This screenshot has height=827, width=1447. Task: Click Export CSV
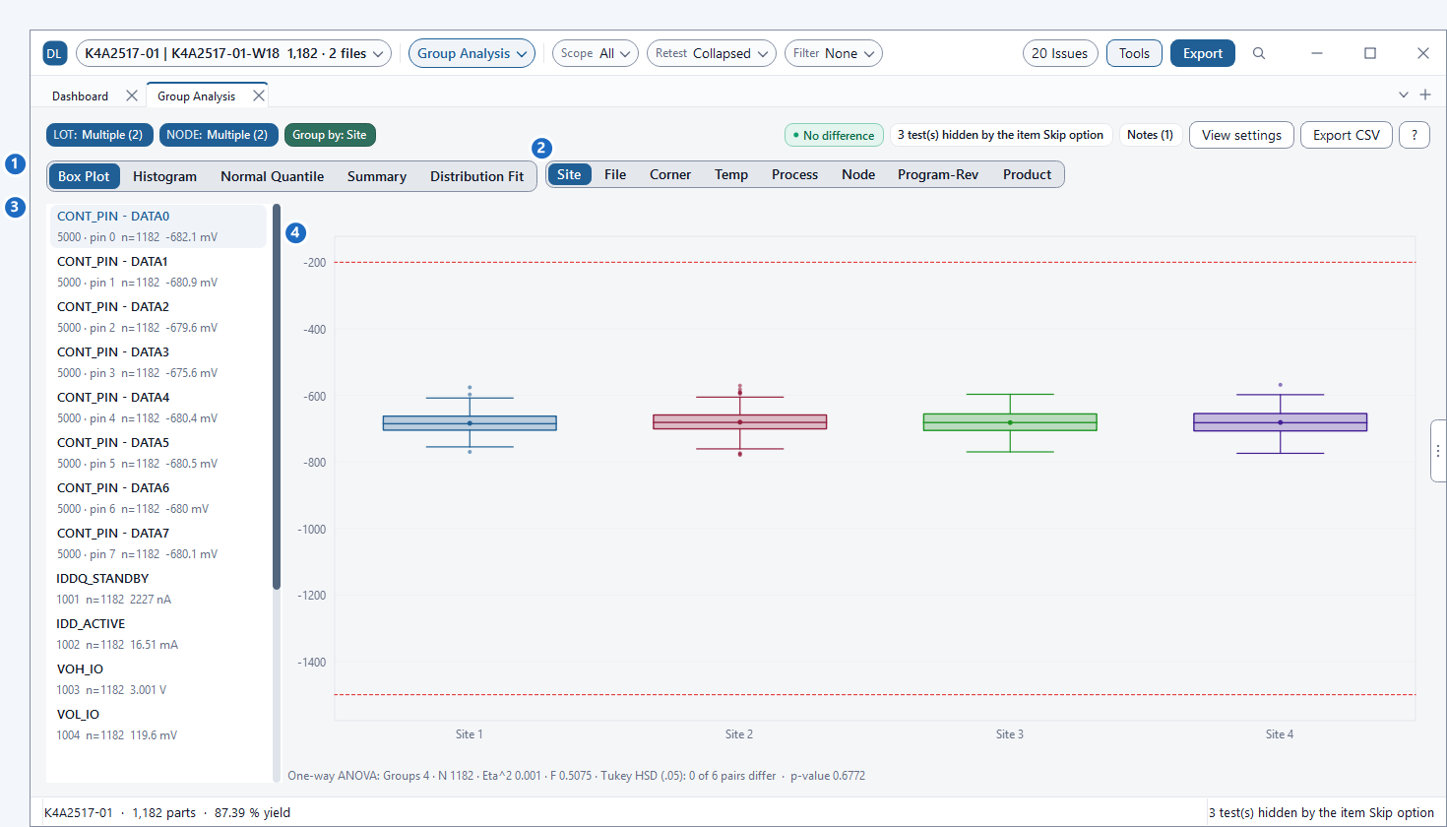point(1347,135)
